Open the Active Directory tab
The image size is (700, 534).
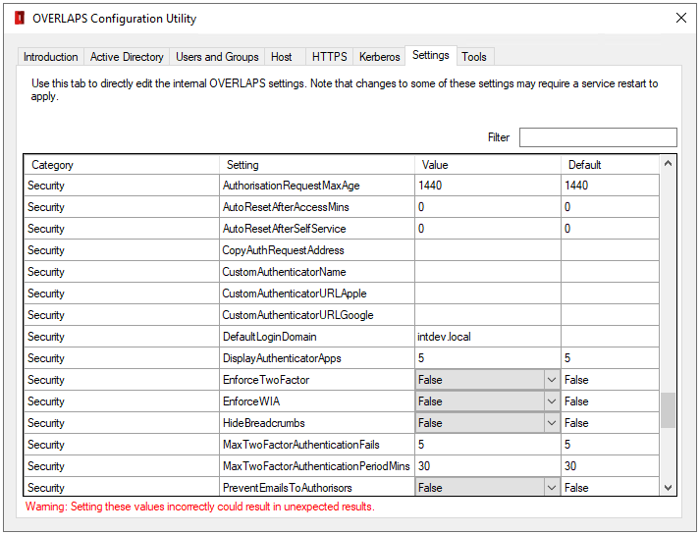pyautogui.click(x=127, y=57)
